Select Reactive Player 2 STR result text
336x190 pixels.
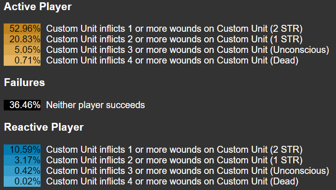coord(174,150)
